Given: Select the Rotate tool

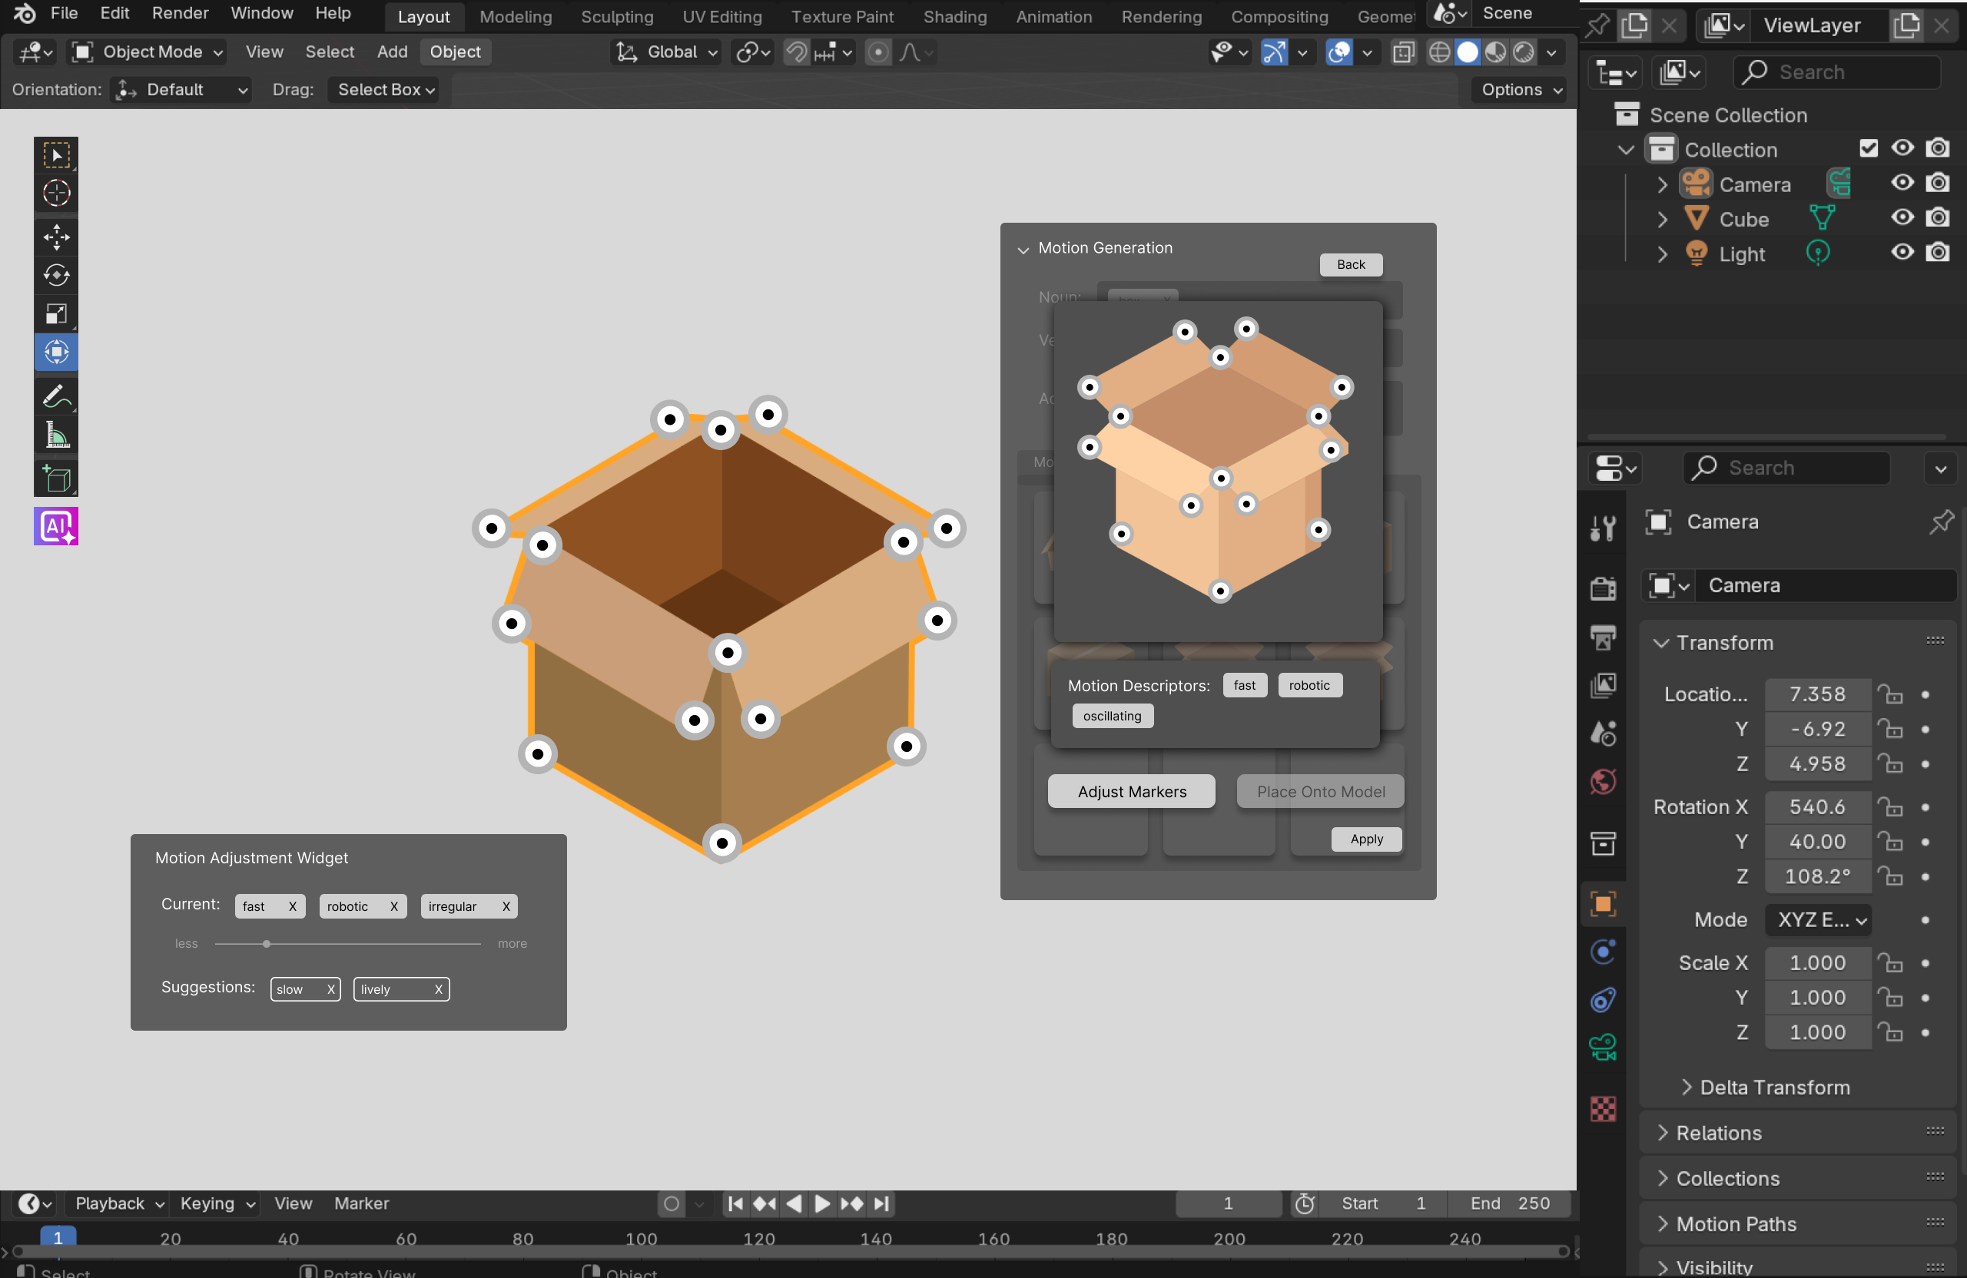Looking at the screenshot, I should pos(55,276).
